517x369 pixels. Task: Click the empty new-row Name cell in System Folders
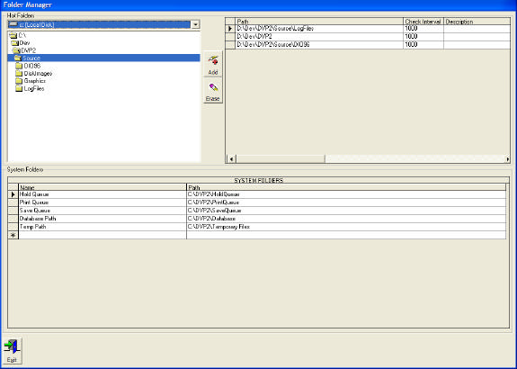[103, 235]
